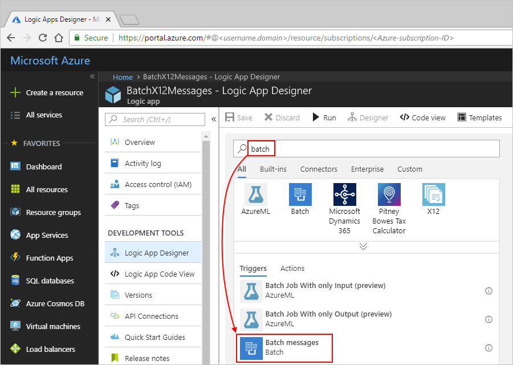Select the AzureML connector icon
Viewport: 513px width, 365px height.
pyautogui.click(x=255, y=194)
